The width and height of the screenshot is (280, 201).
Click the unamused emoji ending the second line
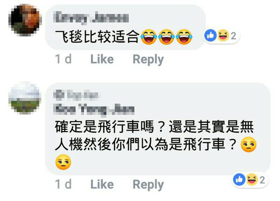248,144
